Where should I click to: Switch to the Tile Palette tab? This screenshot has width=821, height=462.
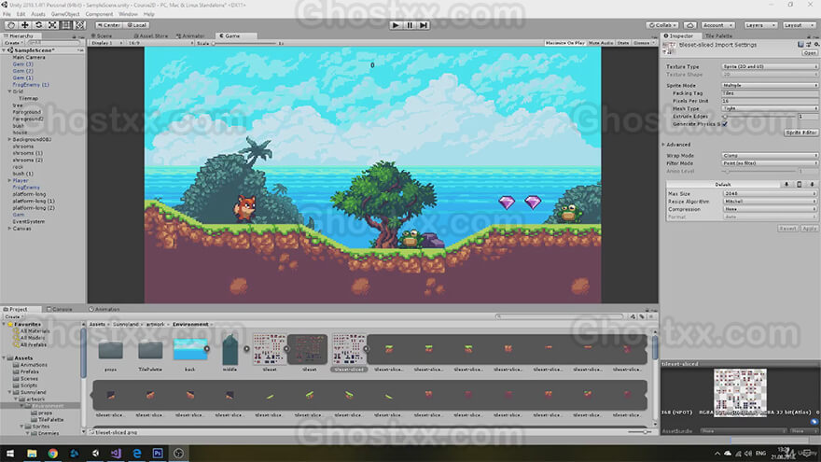[x=718, y=36]
